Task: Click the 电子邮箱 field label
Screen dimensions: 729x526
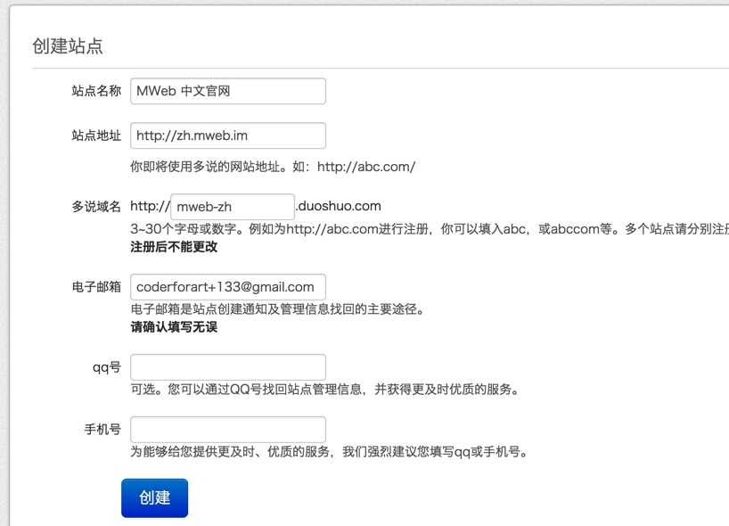Action: [x=96, y=287]
